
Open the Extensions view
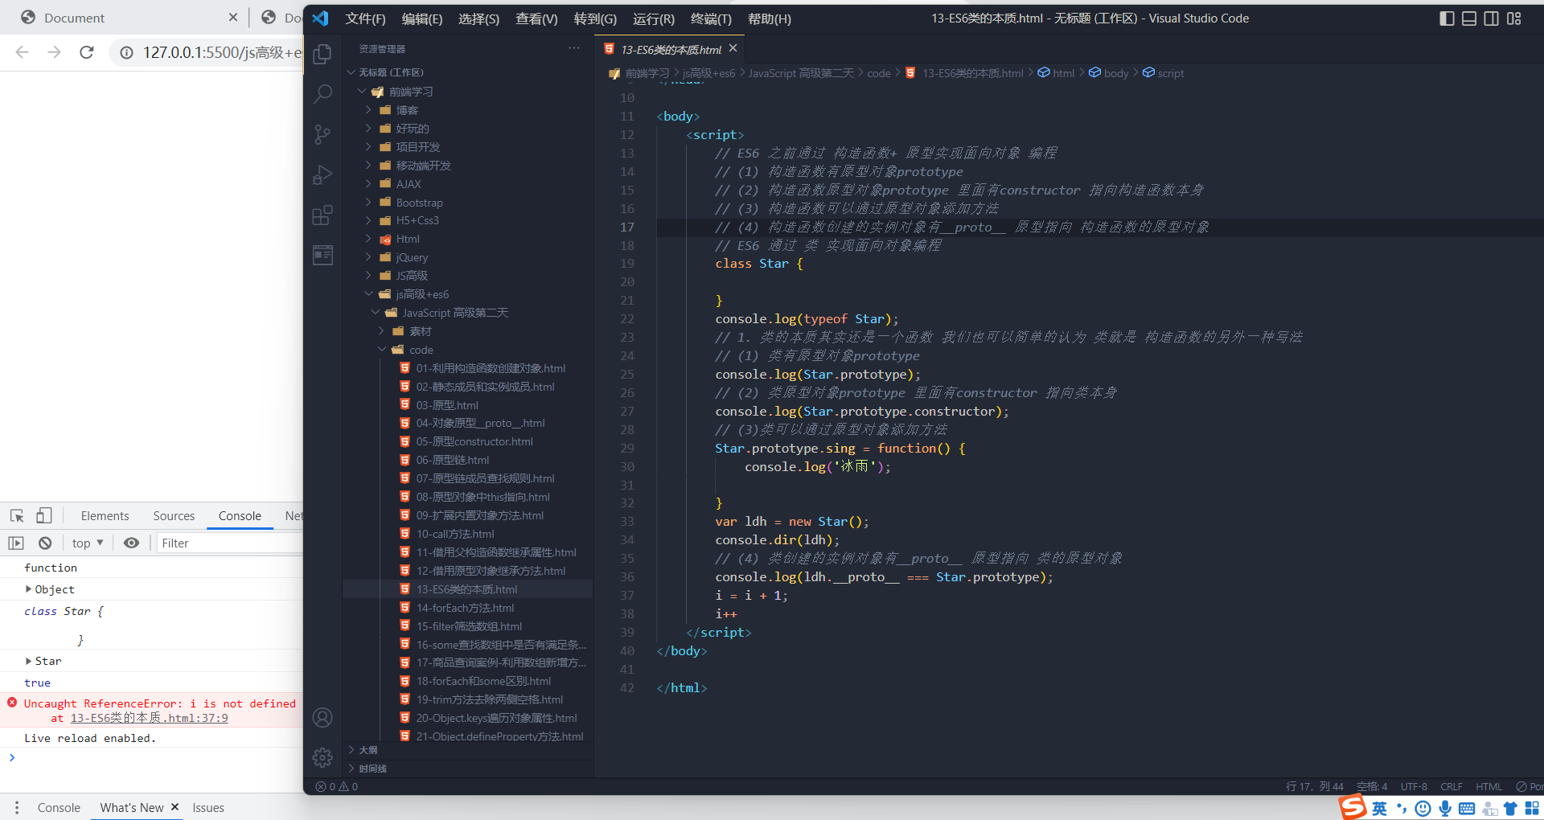click(322, 215)
